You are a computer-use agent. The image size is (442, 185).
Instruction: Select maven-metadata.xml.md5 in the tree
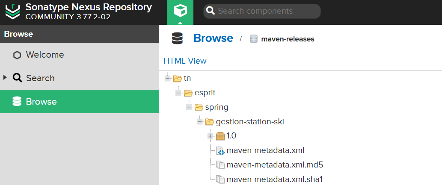[x=275, y=165]
